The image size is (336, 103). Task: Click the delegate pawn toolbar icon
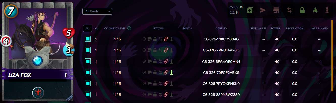click(327, 10)
